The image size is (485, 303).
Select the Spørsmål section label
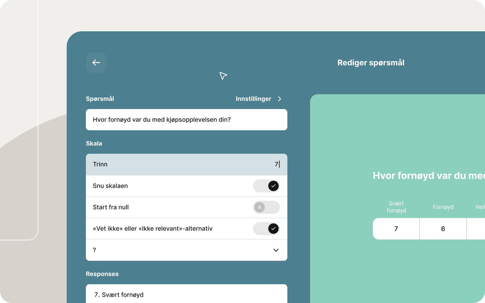point(100,99)
